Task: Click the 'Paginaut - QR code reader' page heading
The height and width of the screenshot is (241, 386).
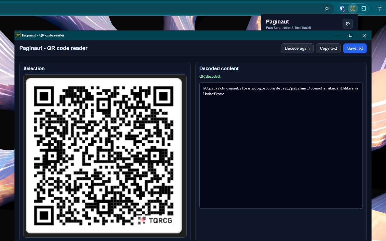Action: (x=53, y=48)
